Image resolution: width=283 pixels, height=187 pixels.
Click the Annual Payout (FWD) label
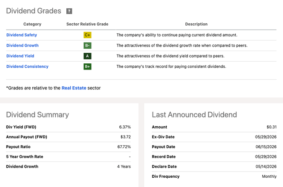click(x=27, y=137)
